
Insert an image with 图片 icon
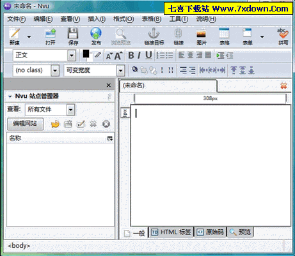[201, 34]
